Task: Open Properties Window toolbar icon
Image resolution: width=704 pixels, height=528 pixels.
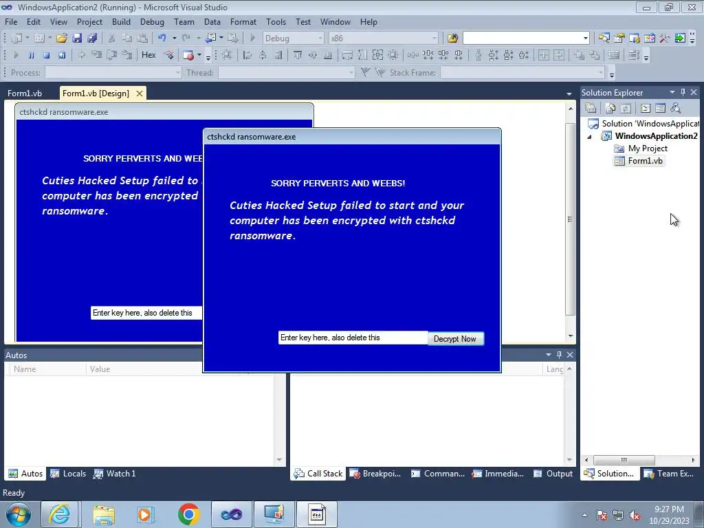Action: click(x=619, y=38)
